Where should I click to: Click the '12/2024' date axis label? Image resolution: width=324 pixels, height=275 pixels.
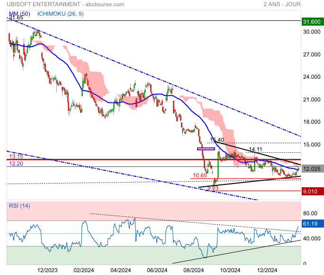[267, 270]
